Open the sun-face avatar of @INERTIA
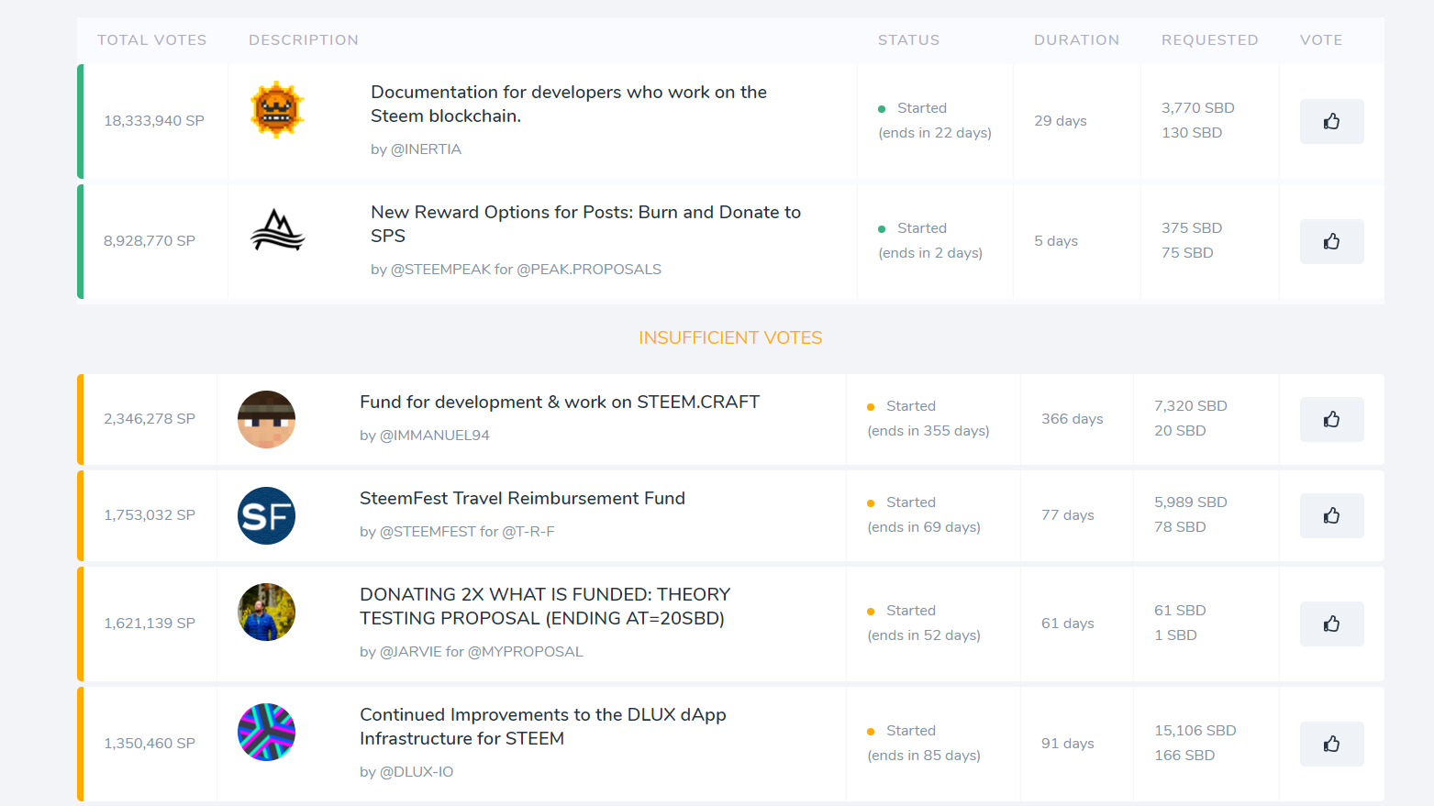Image resolution: width=1434 pixels, height=806 pixels. [277, 110]
